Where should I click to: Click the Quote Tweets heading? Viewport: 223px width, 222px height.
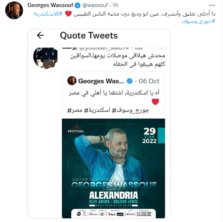[x=89, y=35]
